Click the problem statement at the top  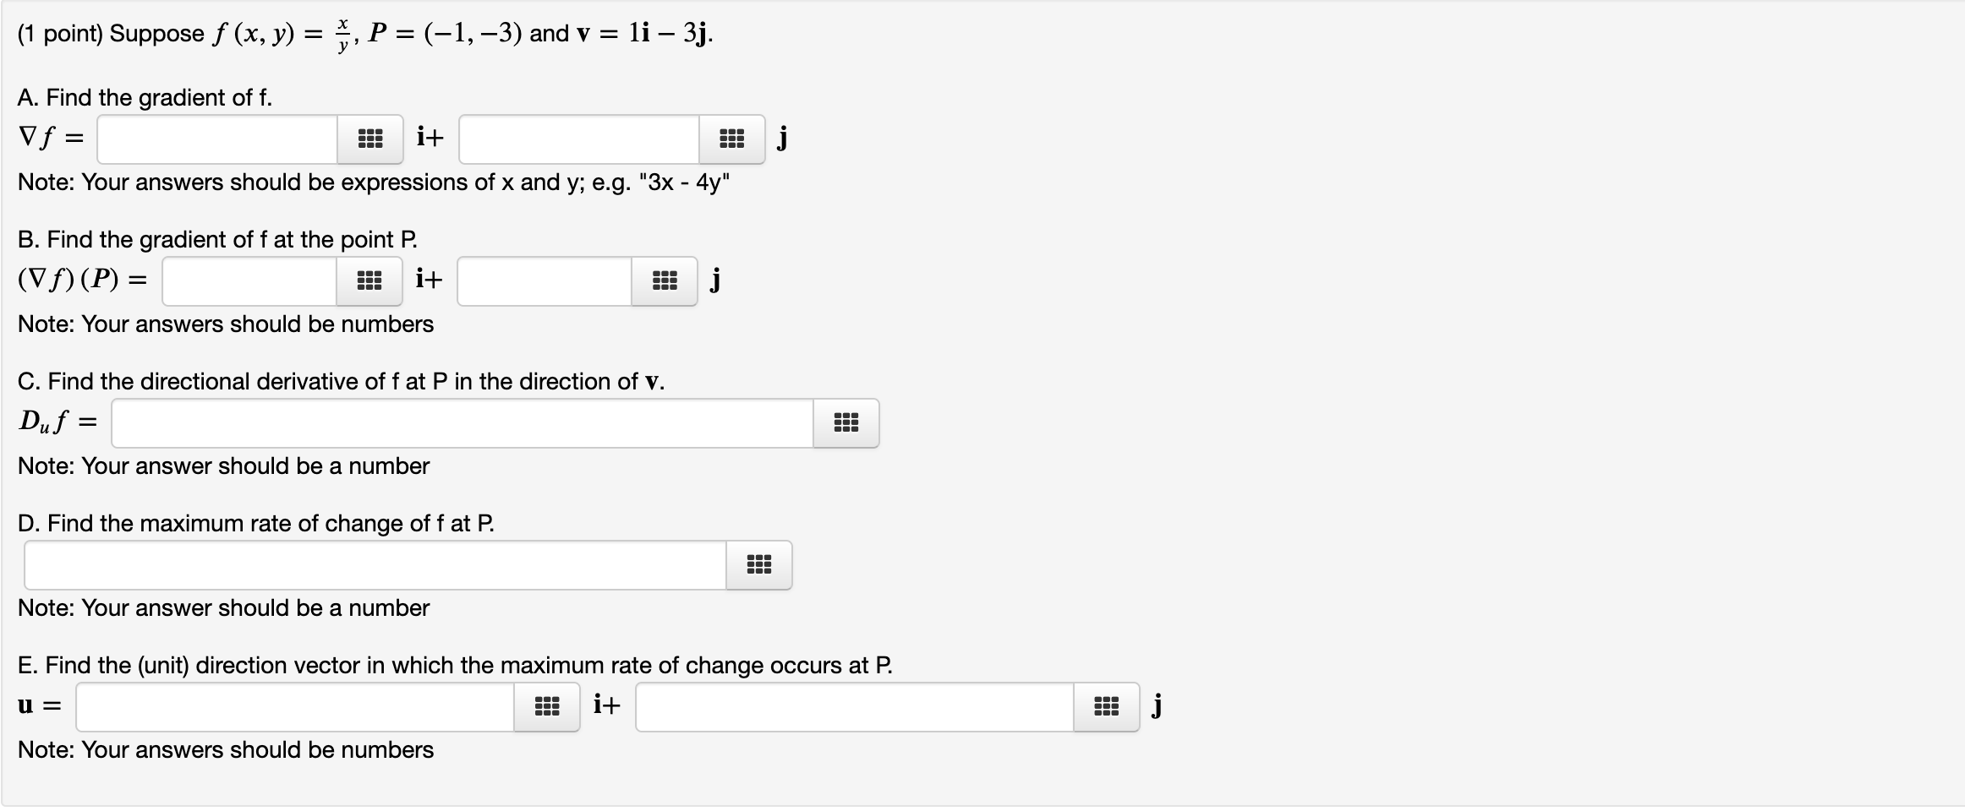tap(364, 32)
